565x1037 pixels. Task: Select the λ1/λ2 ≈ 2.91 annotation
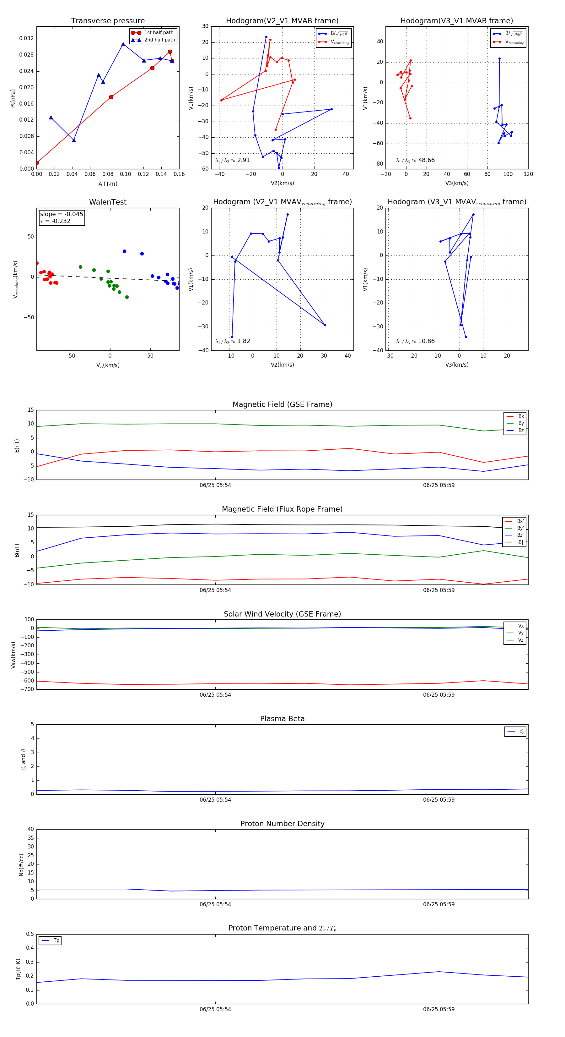pyautogui.click(x=232, y=160)
